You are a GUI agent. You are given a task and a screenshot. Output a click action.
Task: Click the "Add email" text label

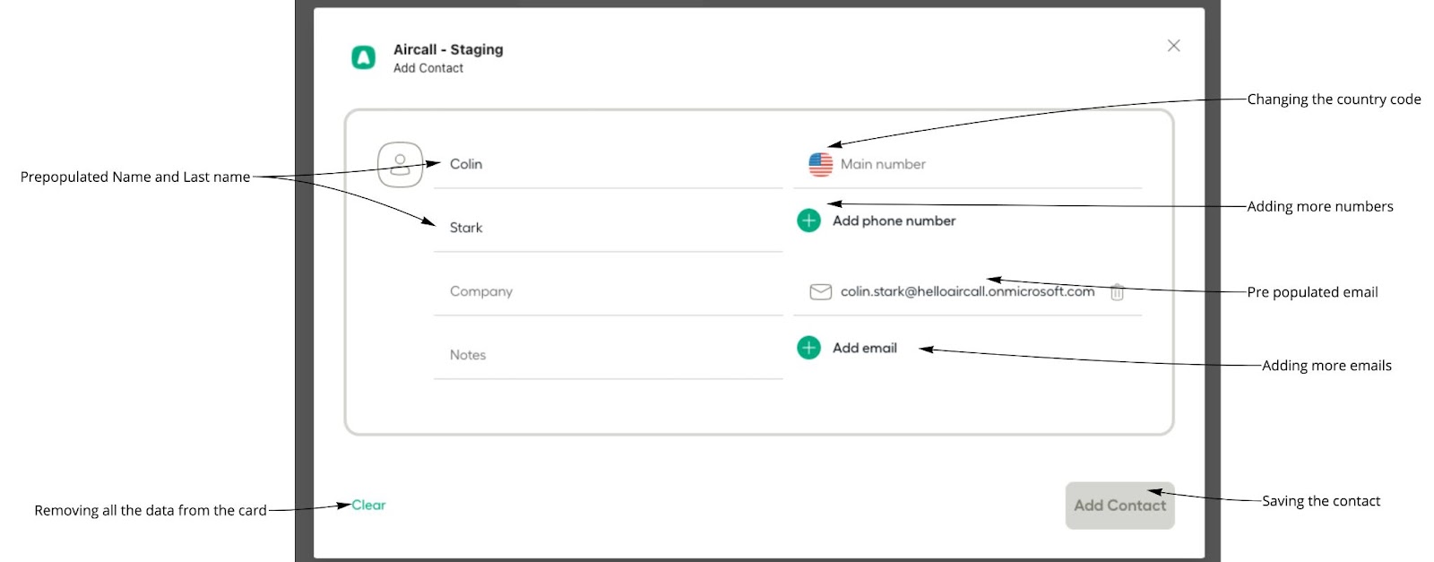click(x=864, y=349)
